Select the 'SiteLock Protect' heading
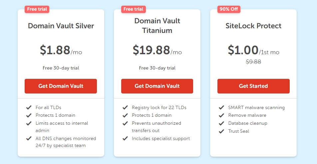The image size is (317, 164). [x=253, y=26]
